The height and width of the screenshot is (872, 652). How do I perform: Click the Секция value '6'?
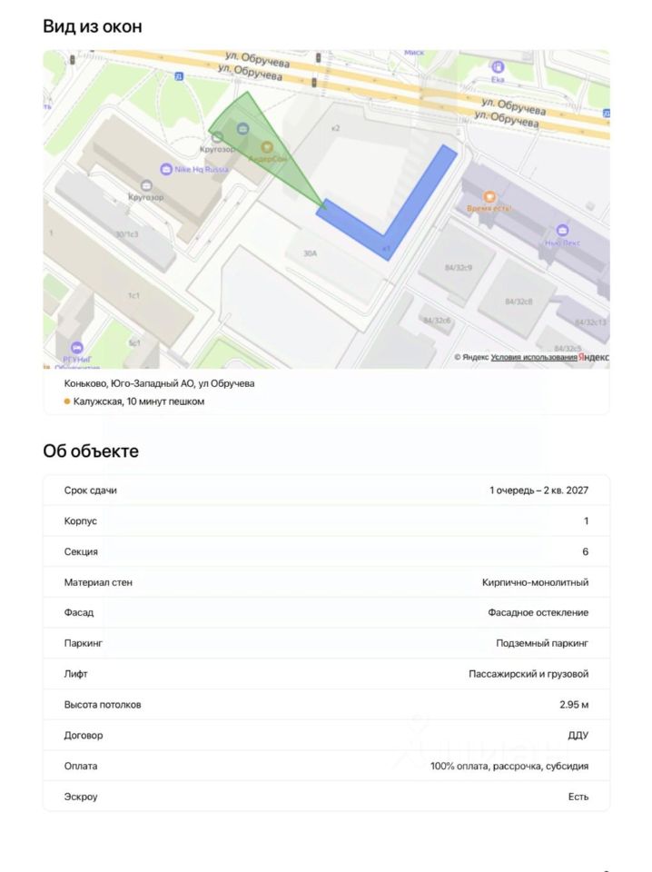tap(586, 551)
